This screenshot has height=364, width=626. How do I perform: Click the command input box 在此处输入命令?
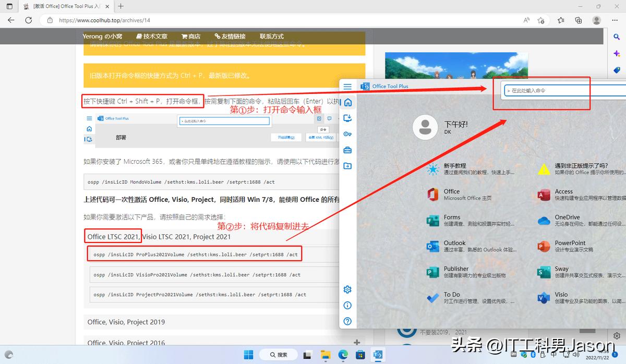pos(564,90)
